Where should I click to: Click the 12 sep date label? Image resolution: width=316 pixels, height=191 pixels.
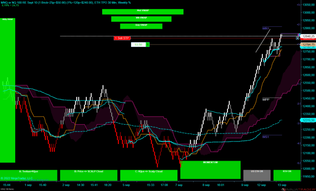coord(261,185)
